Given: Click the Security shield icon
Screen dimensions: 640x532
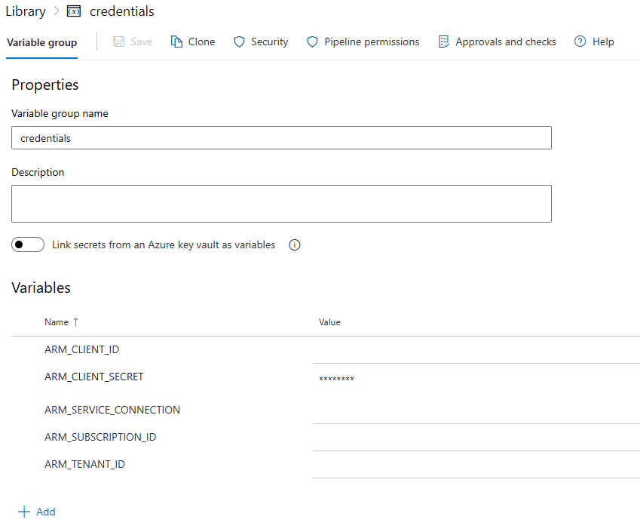Looking at the screenshot, I should click(239, 42).
